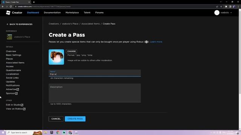Open File Explorer from the taskbar

pyautogui.click(x=46, y=132)
